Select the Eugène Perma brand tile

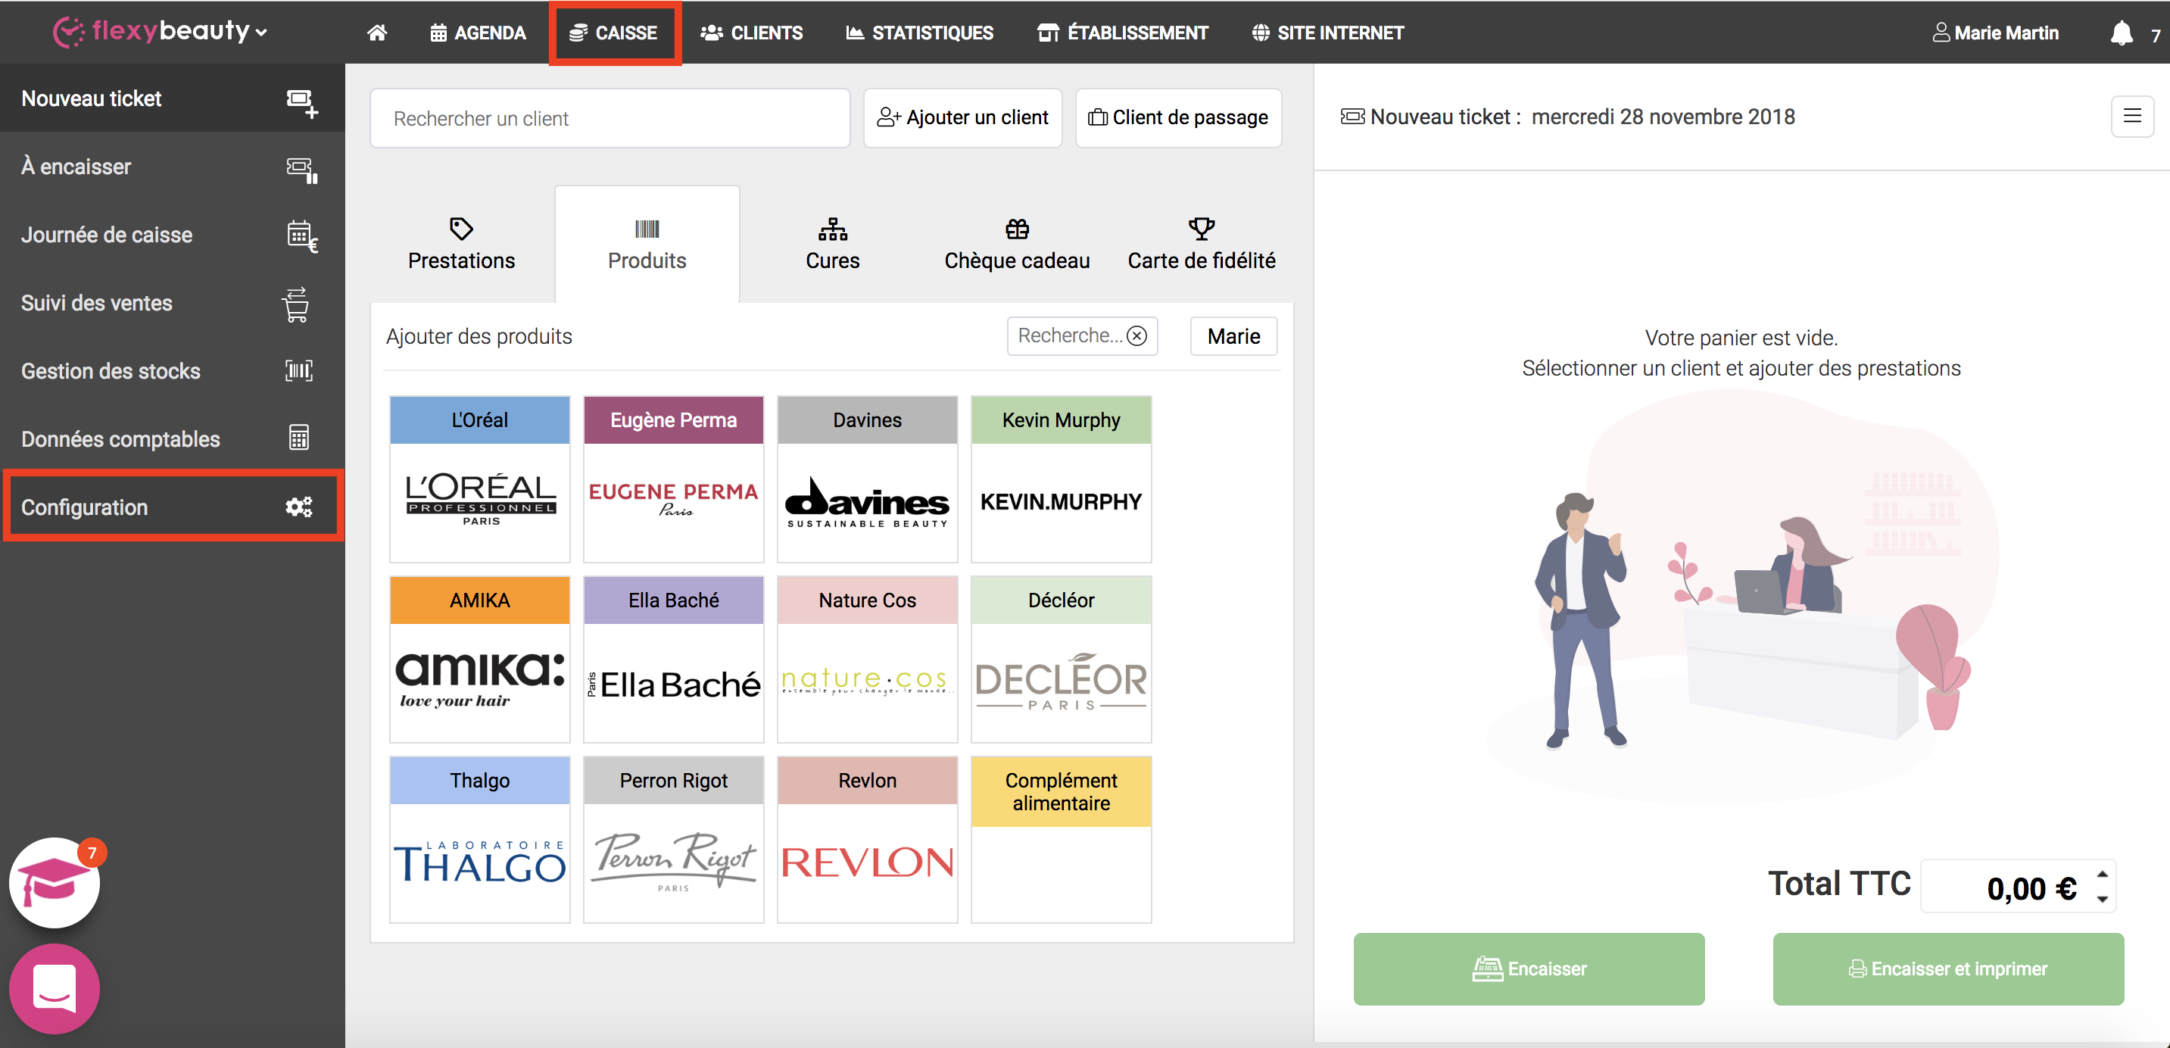[x=673, y=479]
